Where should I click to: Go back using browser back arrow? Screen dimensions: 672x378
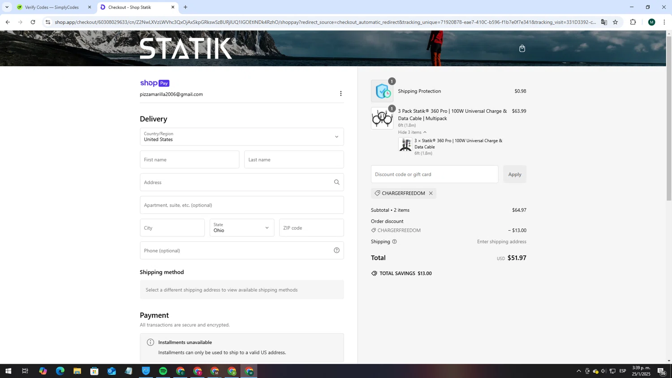pyautogui.click(x=8, y=22)
